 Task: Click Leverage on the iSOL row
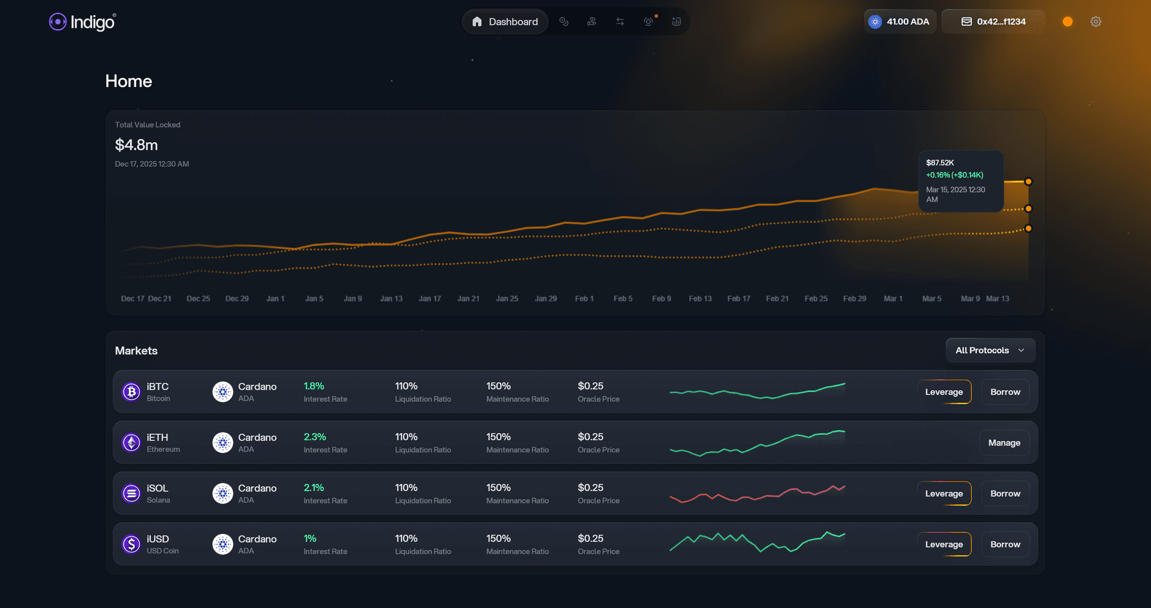point(945,493)
